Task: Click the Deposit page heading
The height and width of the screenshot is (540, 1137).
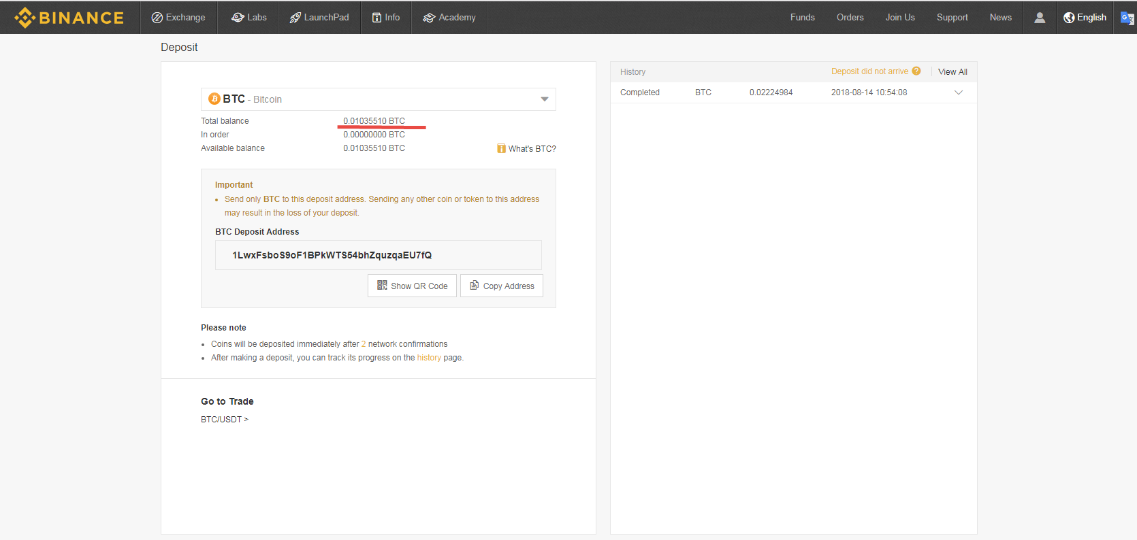Action: tap(179, 47)
